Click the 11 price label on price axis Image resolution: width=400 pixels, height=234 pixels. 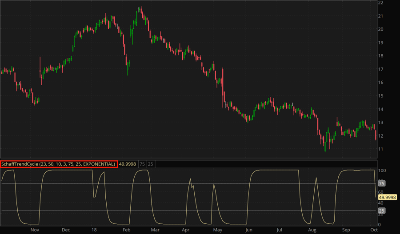[380, 149]
